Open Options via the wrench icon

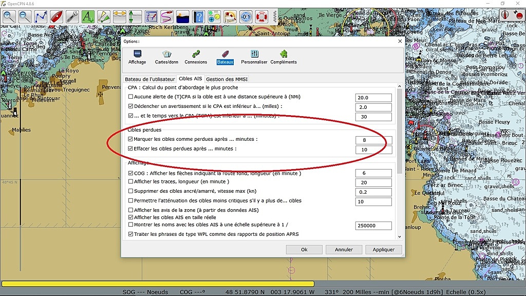(72, 16)
